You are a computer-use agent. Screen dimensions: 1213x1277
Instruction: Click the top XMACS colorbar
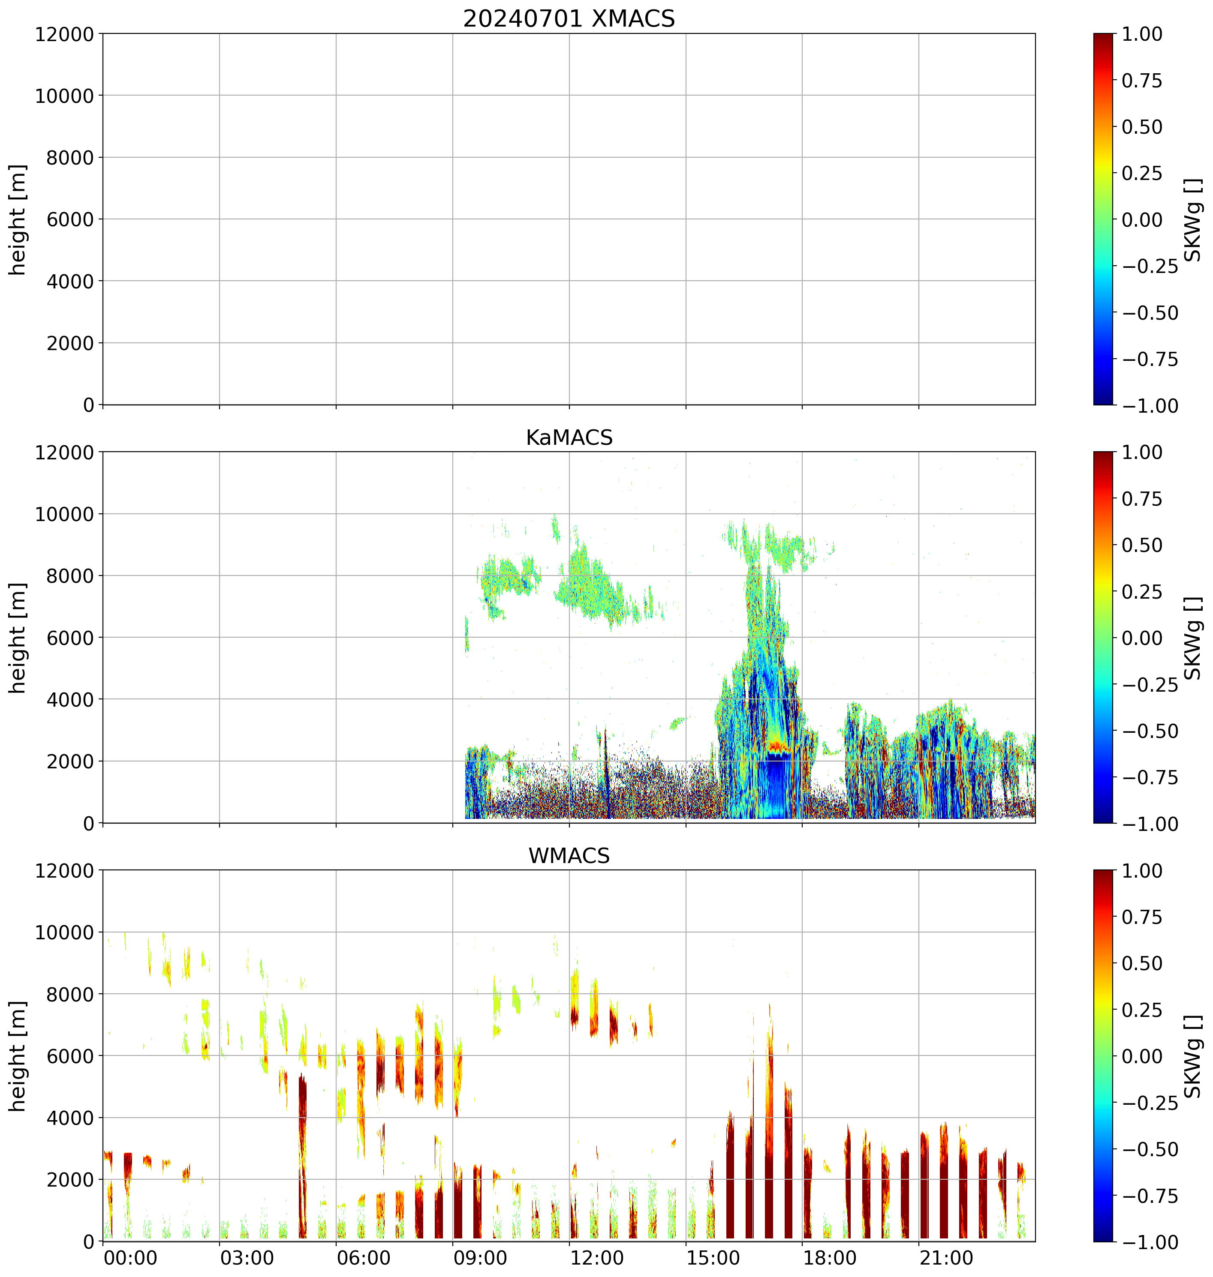pyautogui.click(x=1103, y=219)
